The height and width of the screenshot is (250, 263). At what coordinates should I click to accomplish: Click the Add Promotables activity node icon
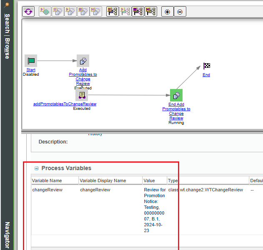(83, 61)
